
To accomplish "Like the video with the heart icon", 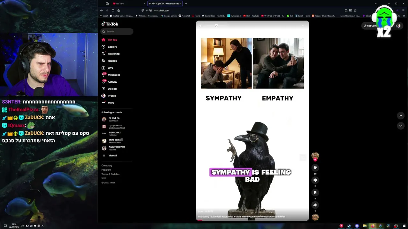I will [x=315, y=168].
